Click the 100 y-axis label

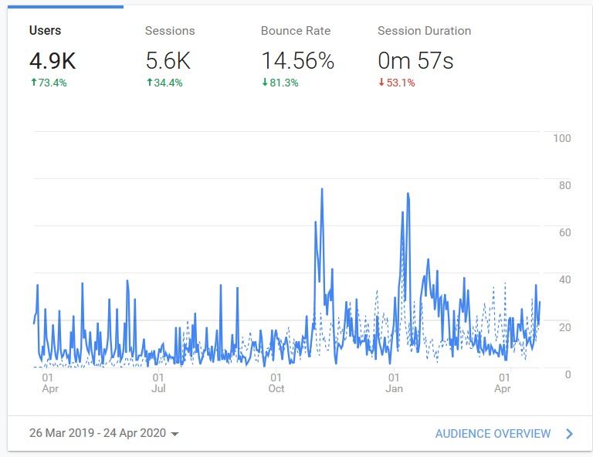(562, 138)
